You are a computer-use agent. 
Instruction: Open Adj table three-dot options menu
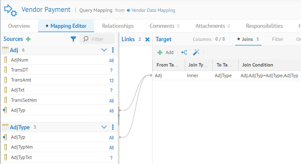[113, 50]
